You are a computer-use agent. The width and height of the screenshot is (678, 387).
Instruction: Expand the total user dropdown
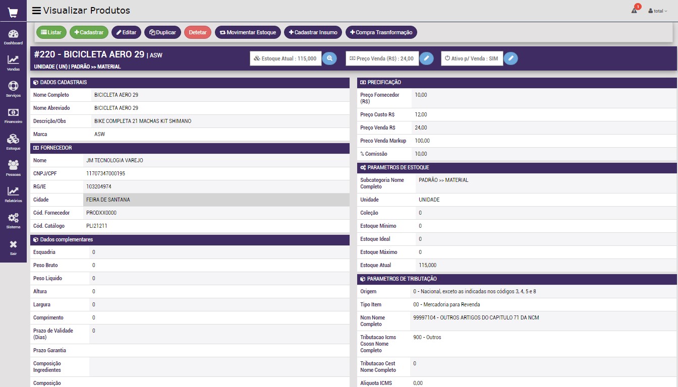(x=658, y=11)
